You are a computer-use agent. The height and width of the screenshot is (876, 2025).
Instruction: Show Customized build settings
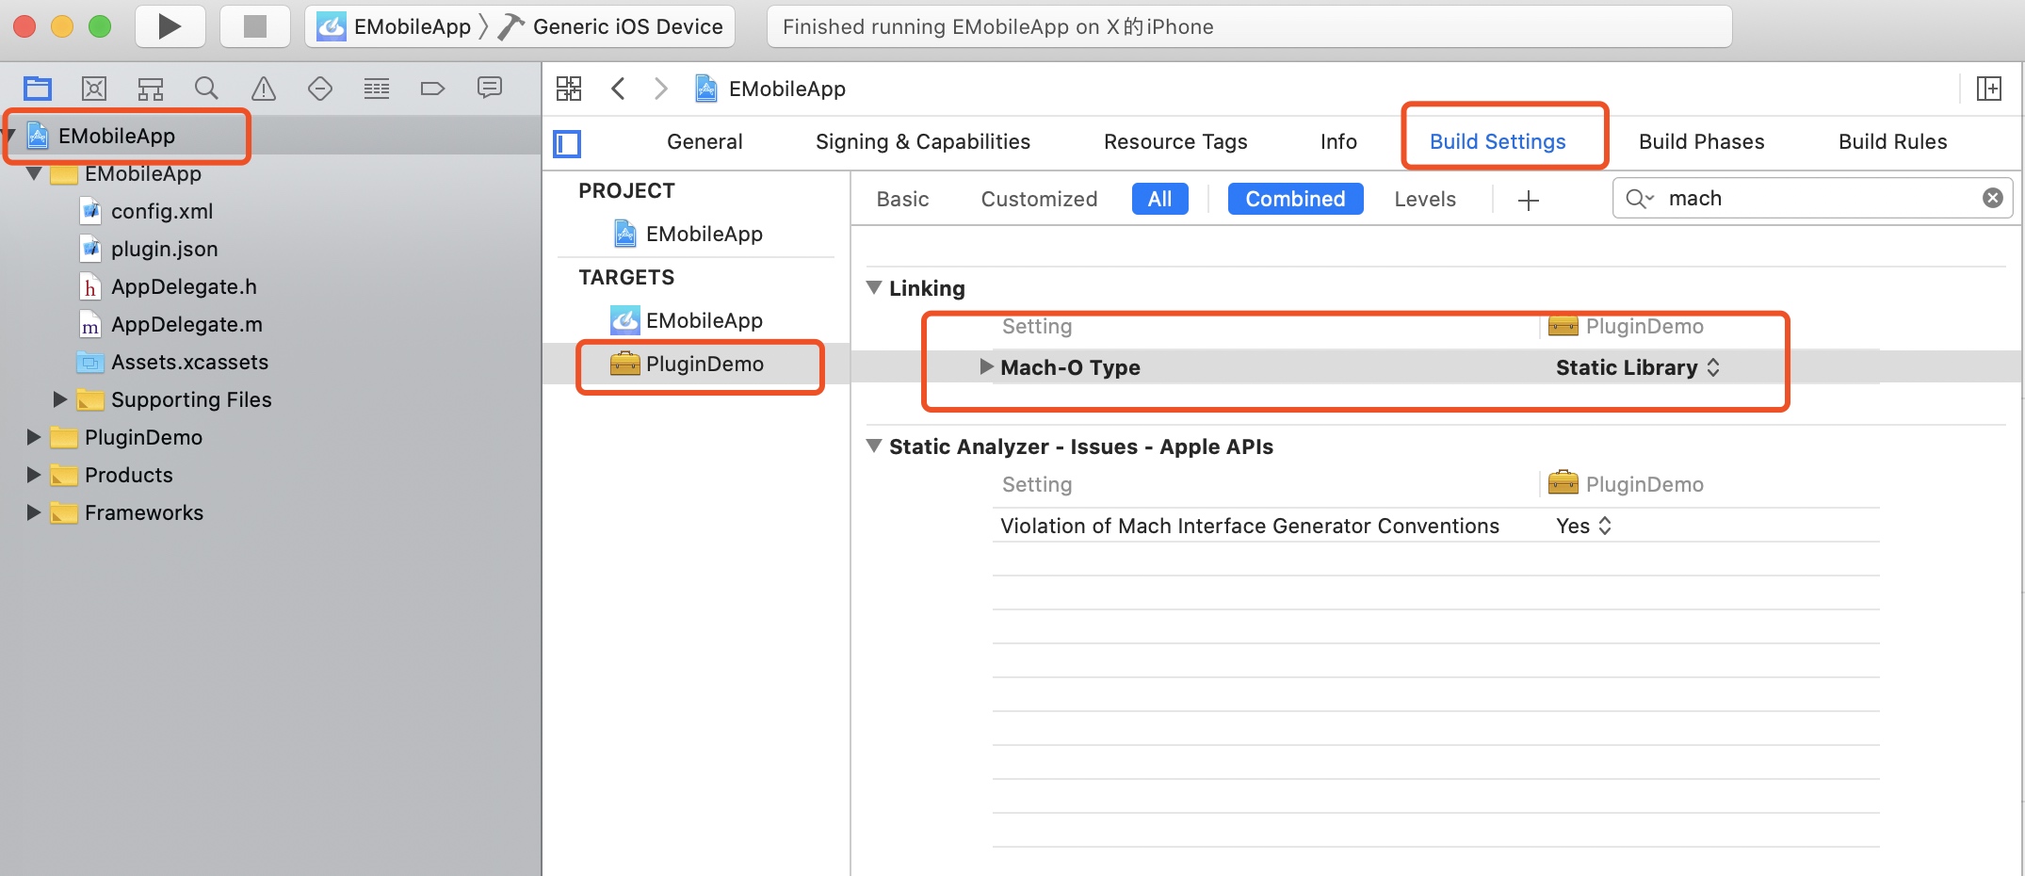coord(1039,199)
